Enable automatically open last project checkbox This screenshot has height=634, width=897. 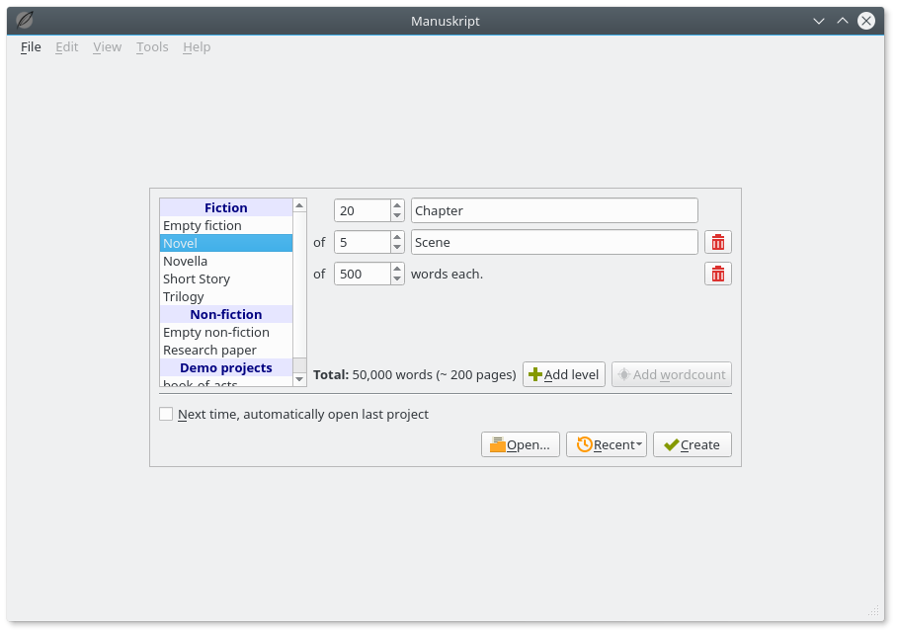click(x=166, y=414)
